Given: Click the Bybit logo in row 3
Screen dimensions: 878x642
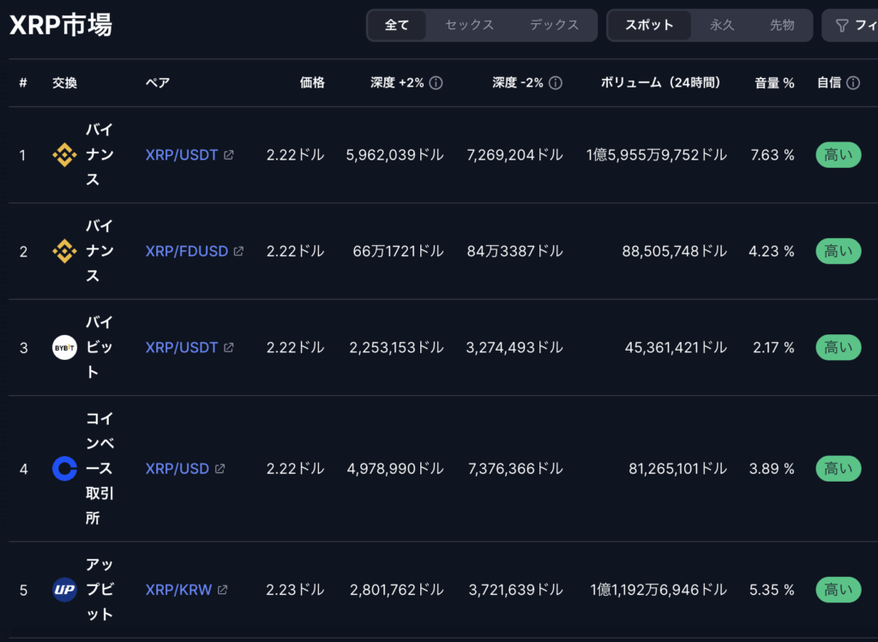Looking at the screenshot, I should [64, 348].
